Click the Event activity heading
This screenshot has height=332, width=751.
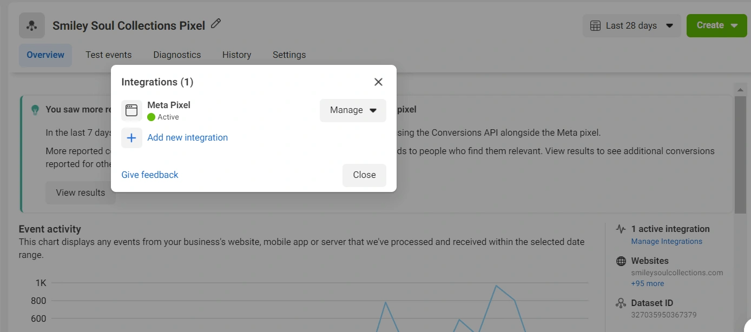[50, 229]
